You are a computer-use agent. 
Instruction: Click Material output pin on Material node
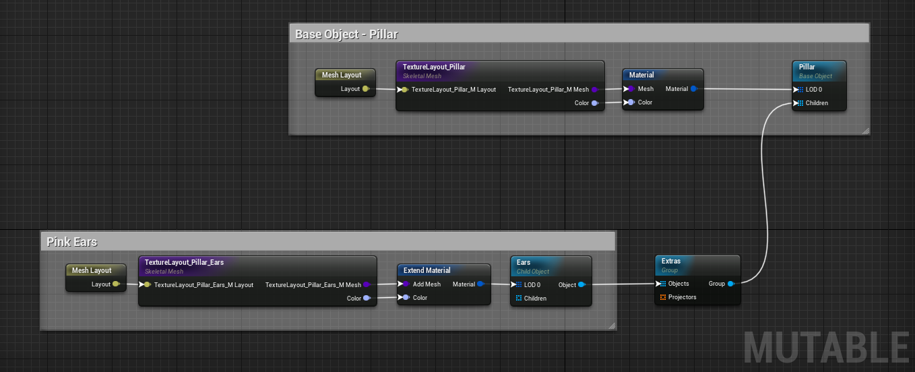(x=693, y=89)
